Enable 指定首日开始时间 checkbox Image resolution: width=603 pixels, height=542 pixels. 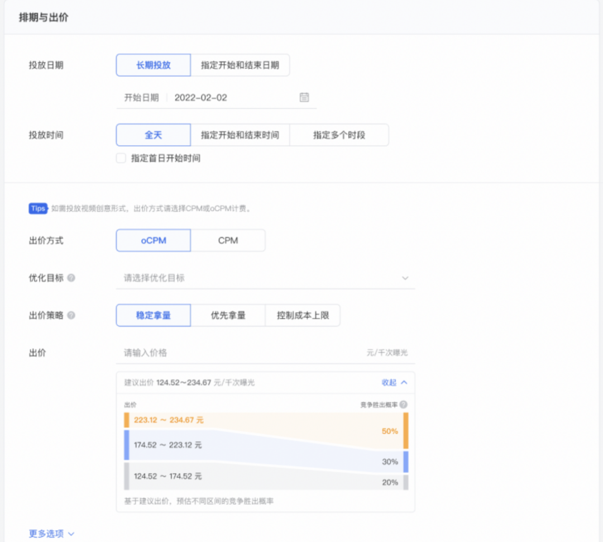[121, 158]
